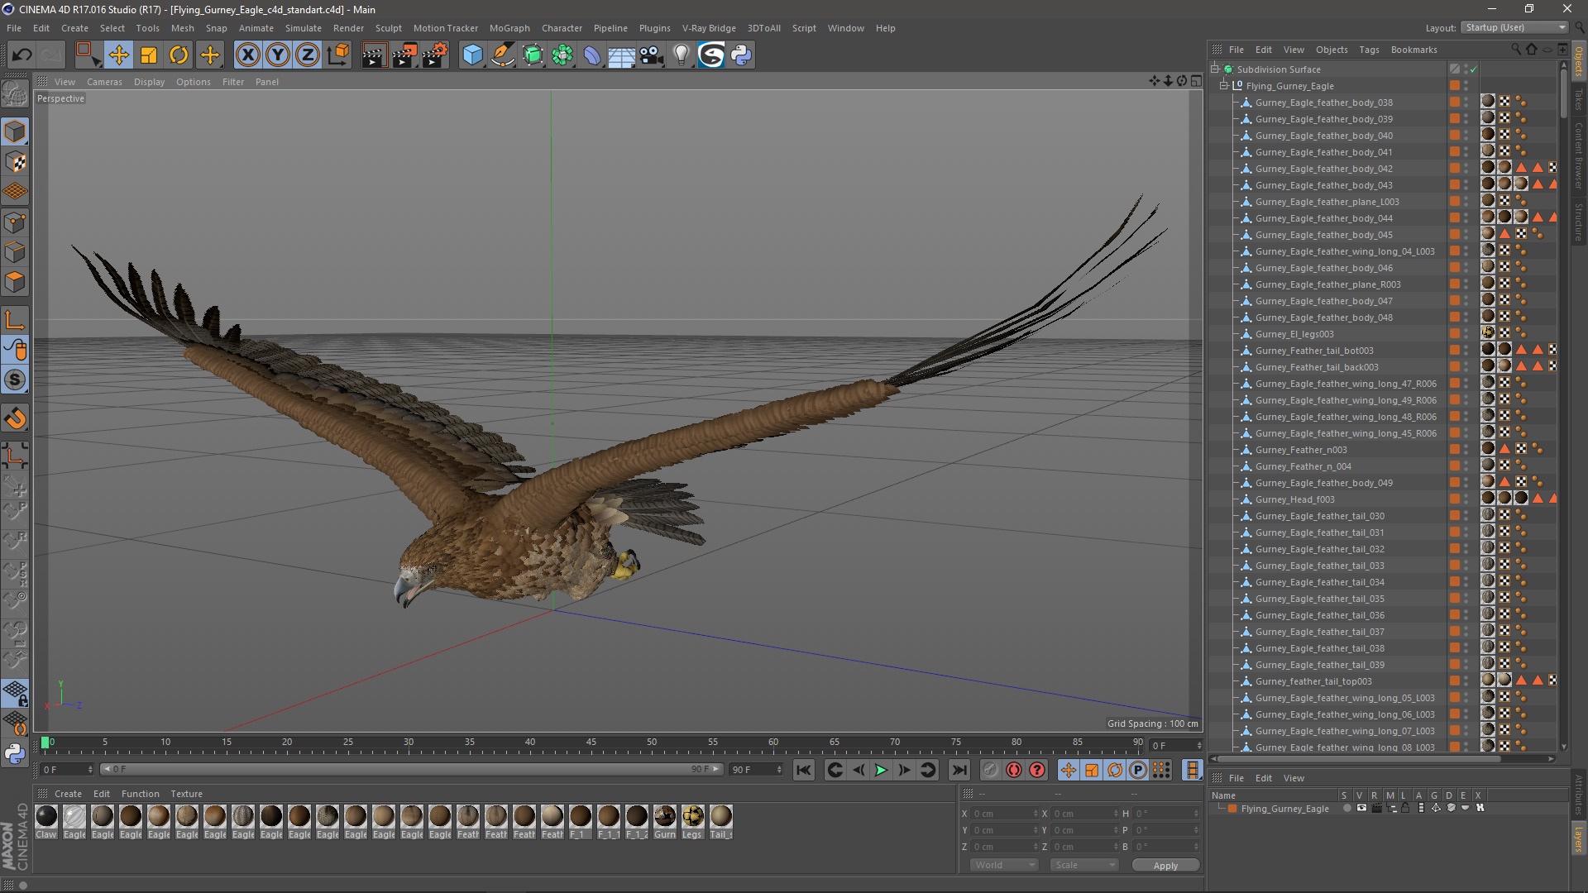This screenshot has width=1588, height=893.
Task: Play the animation forward
Action: pos(881,771)
